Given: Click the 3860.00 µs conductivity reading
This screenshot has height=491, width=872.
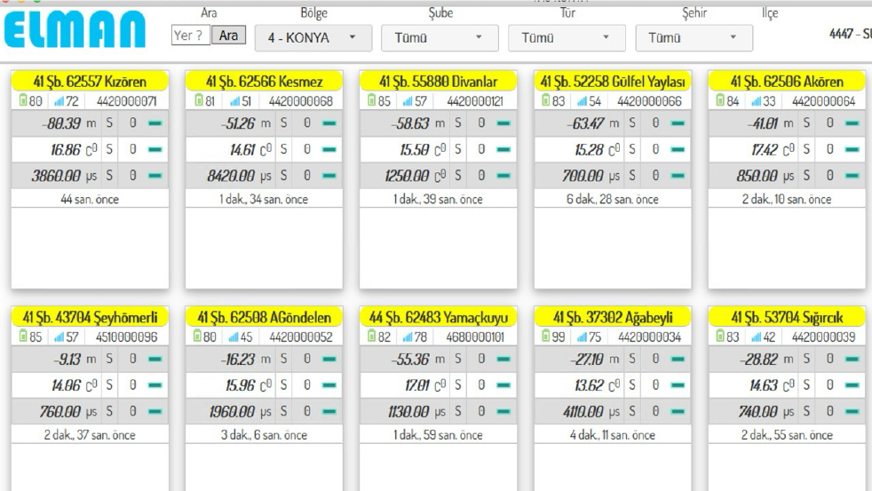Looking at the screenshot, I should pyautogui.click(x=56, y=176).
